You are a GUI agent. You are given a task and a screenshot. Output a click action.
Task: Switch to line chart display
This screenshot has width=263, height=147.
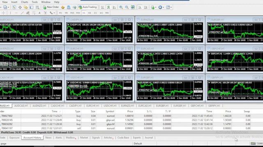pyautogui.click(x=114, y=7)
